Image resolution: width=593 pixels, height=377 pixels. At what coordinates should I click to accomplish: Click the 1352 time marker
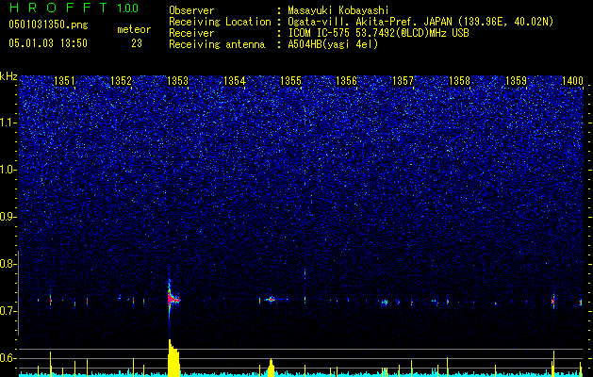121,81
